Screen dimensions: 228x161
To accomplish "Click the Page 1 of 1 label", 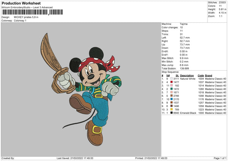I will pos(220,158).
